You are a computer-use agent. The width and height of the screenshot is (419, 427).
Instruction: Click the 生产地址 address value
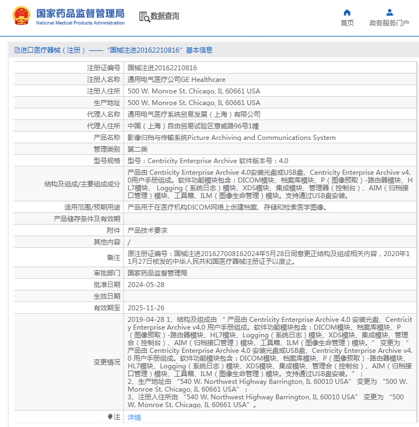pyautogui.click(x=194, y=103)
